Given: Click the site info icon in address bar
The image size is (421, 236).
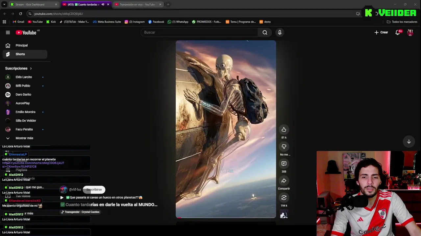Looking at the screenshot, I should point(30,14).
